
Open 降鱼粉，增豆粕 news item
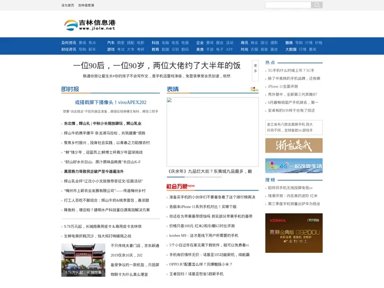[107, 210]
